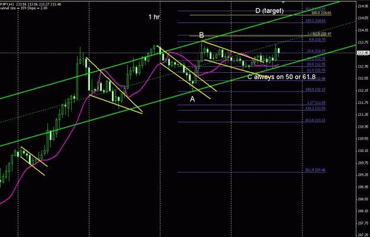The height and width of the screenshot is (237, 370).
Task: Click 211.75 on the price axis
Action: click(x=363, y=102)
